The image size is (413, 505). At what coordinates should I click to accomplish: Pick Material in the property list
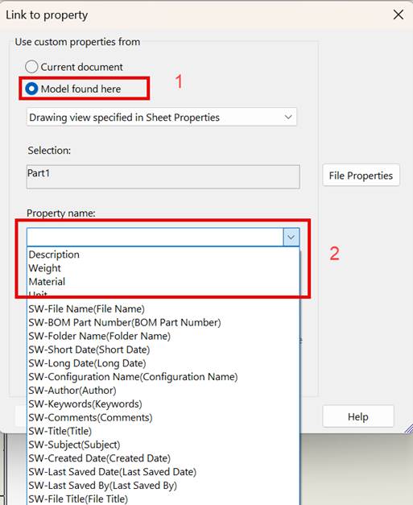pos(163,281)
